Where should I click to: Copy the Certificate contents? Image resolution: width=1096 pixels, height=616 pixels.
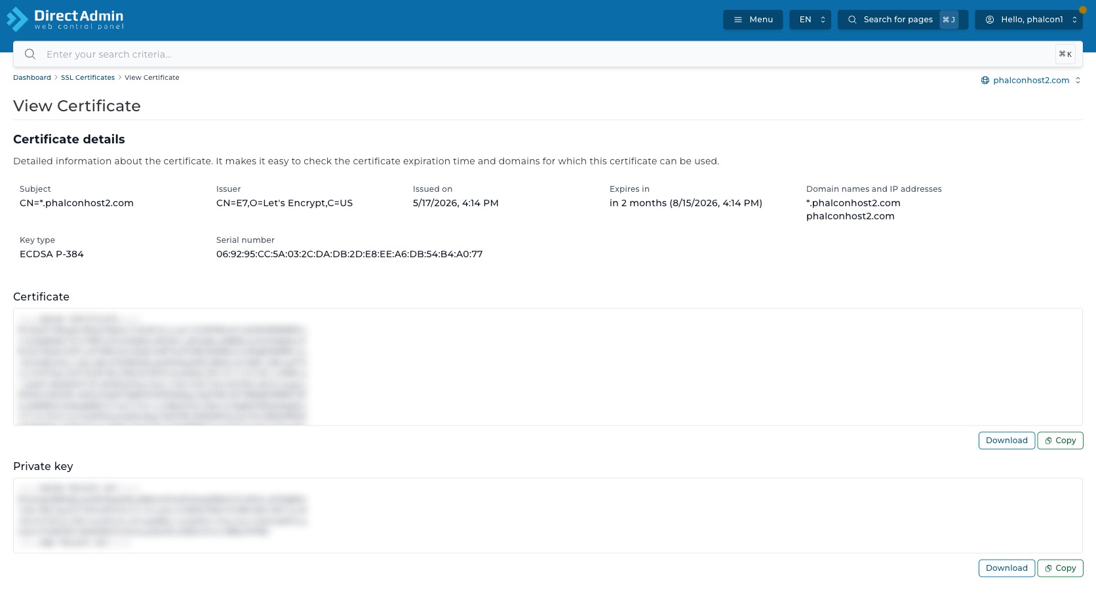[1060, 441]
